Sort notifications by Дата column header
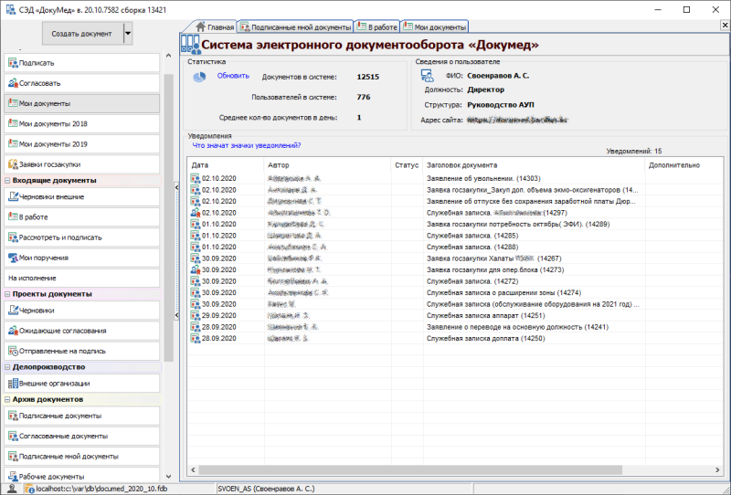 pos(201,165)
